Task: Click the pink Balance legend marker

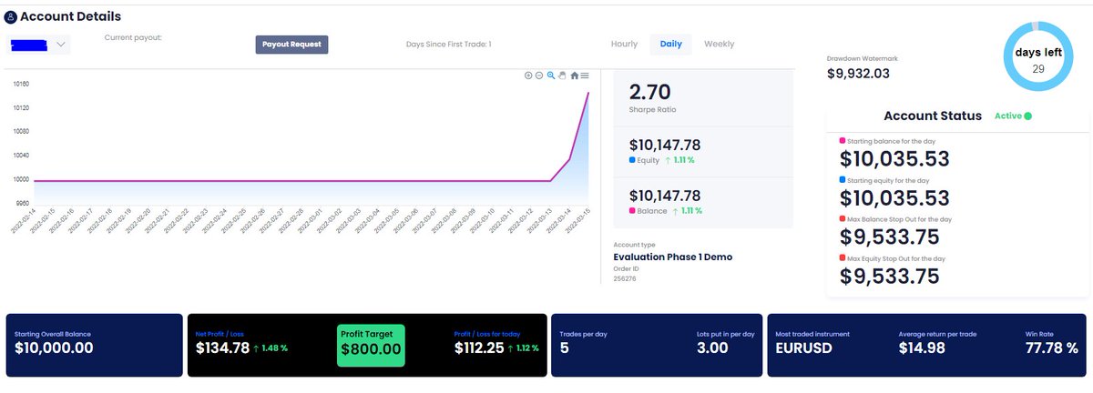Action: coord(633,211)
